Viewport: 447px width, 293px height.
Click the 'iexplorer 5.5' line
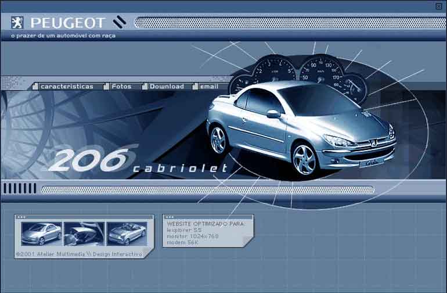click(185, 230)
